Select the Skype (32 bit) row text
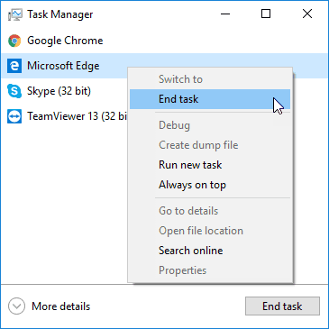 click(x=59, y=91)
